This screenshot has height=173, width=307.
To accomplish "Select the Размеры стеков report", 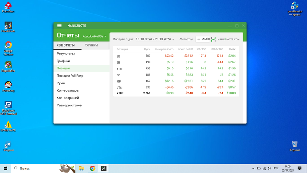I will (x=69, y=105).
